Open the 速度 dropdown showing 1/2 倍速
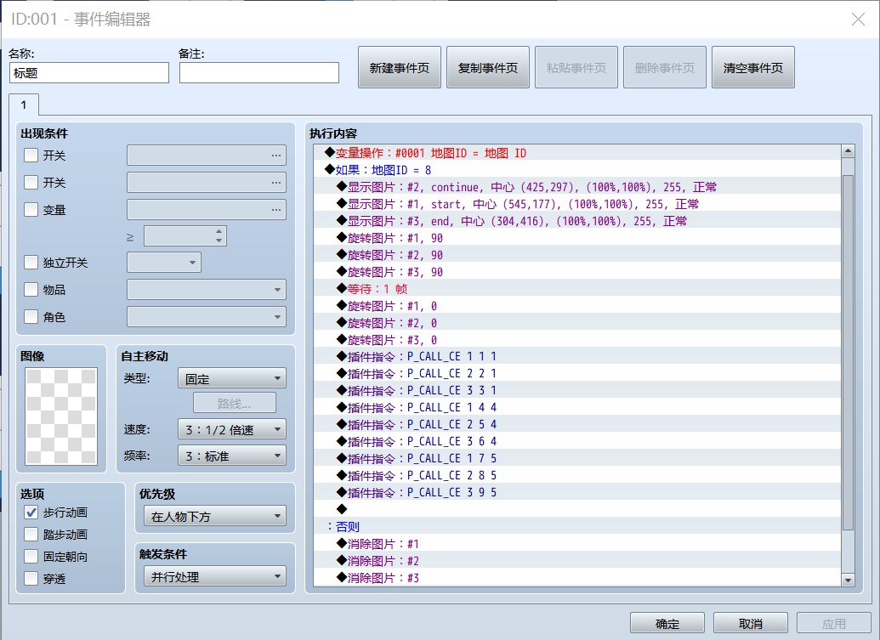Viewport: 880px width, 640px height. pos(232,430)
